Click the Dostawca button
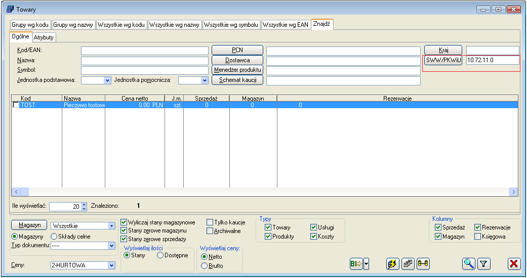 coord(237,60)
